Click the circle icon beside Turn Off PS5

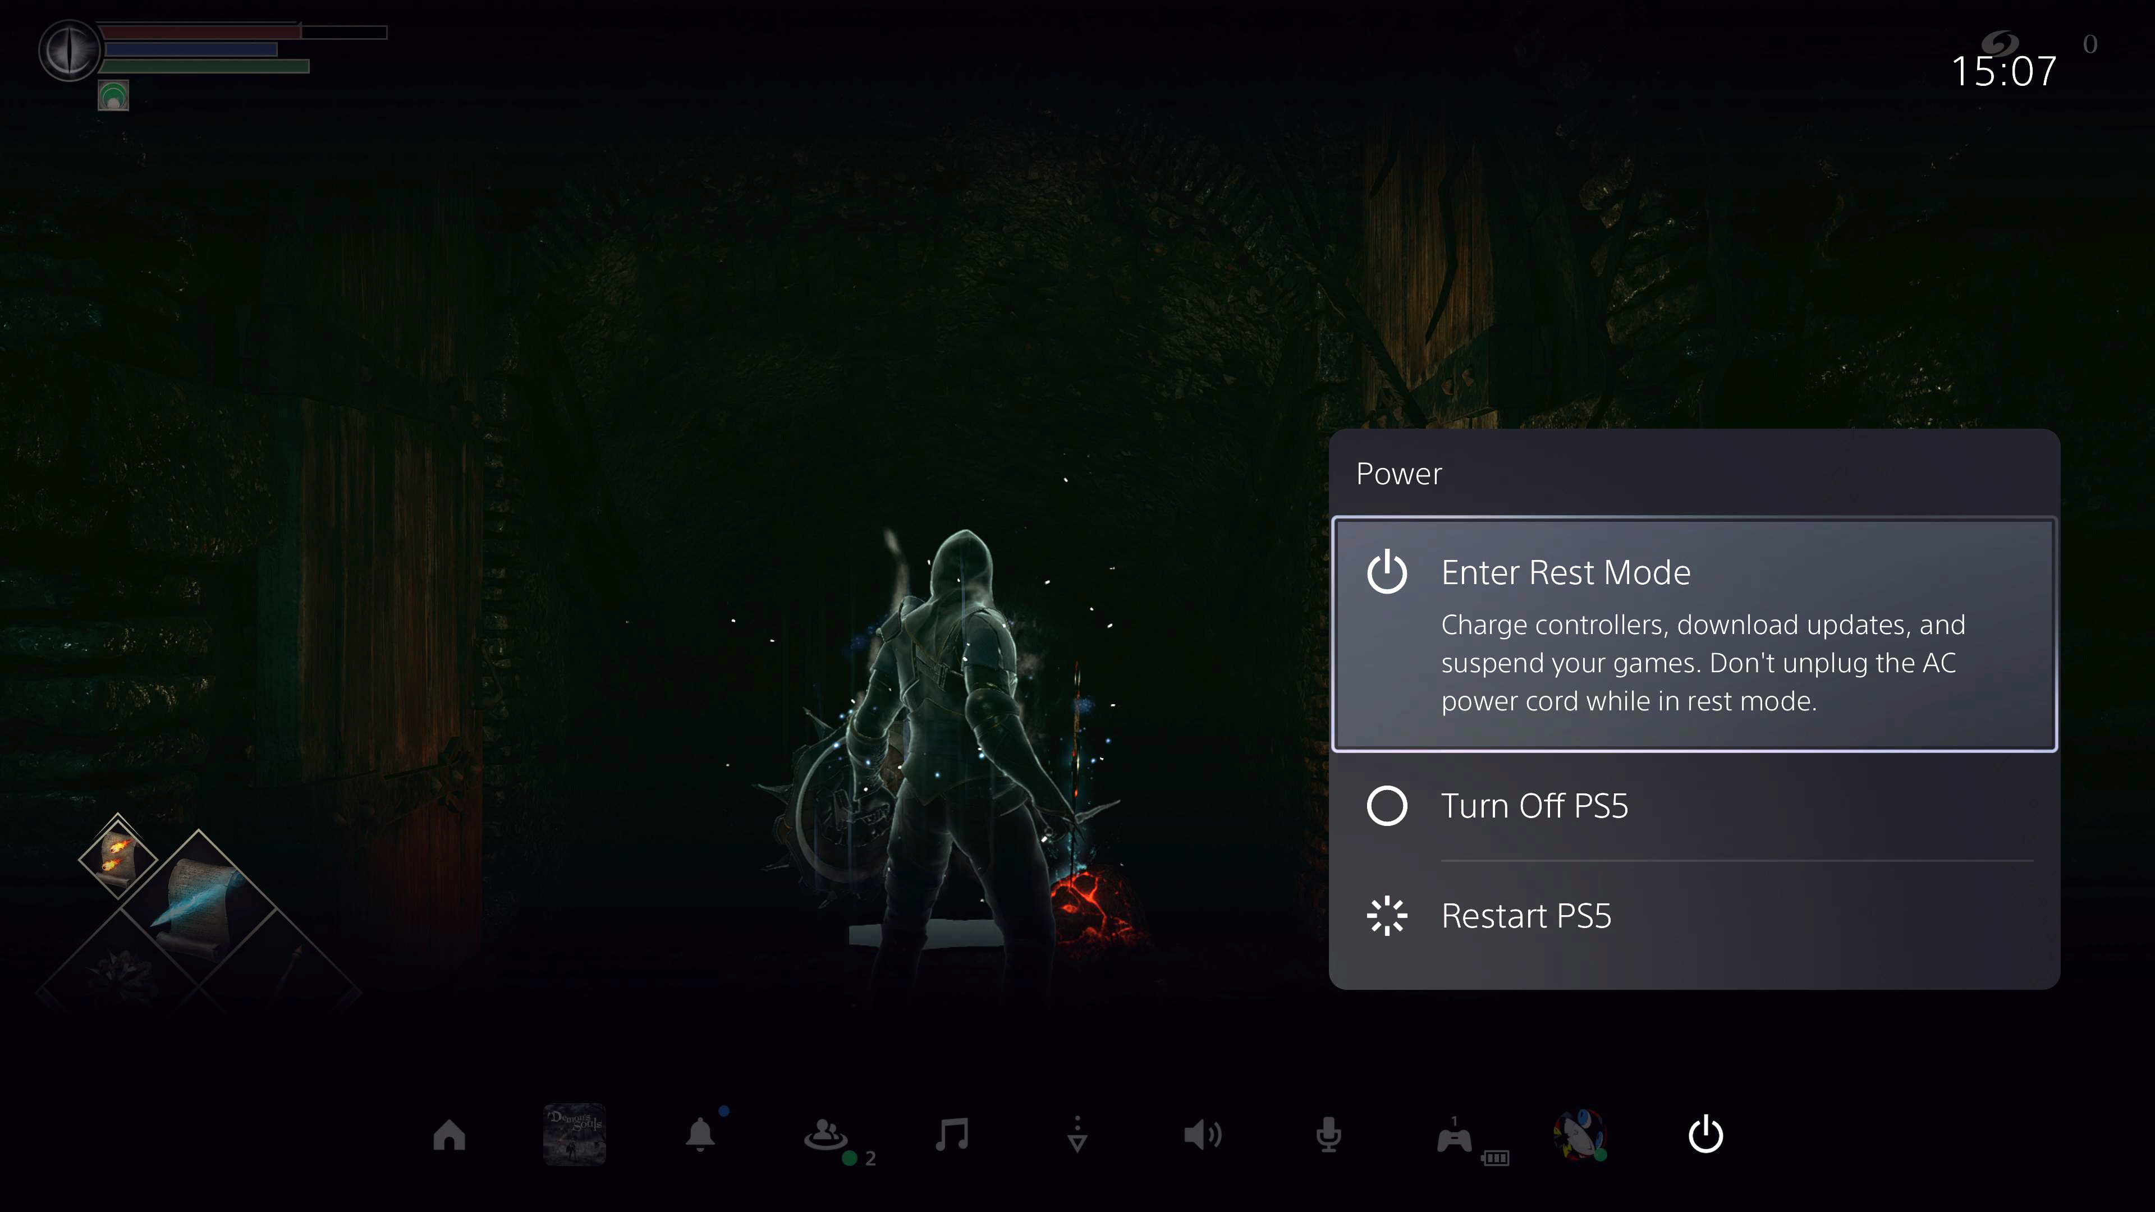click(1387, 806)
